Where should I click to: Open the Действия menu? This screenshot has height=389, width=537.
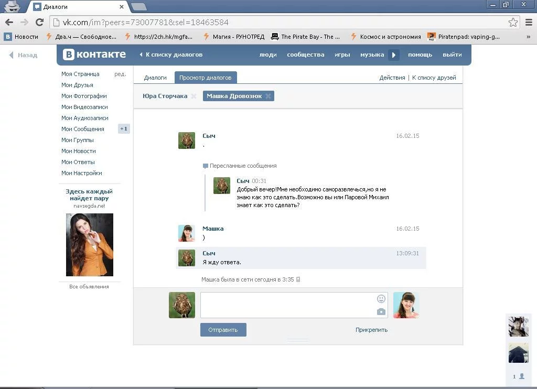(x=392, y=78)
